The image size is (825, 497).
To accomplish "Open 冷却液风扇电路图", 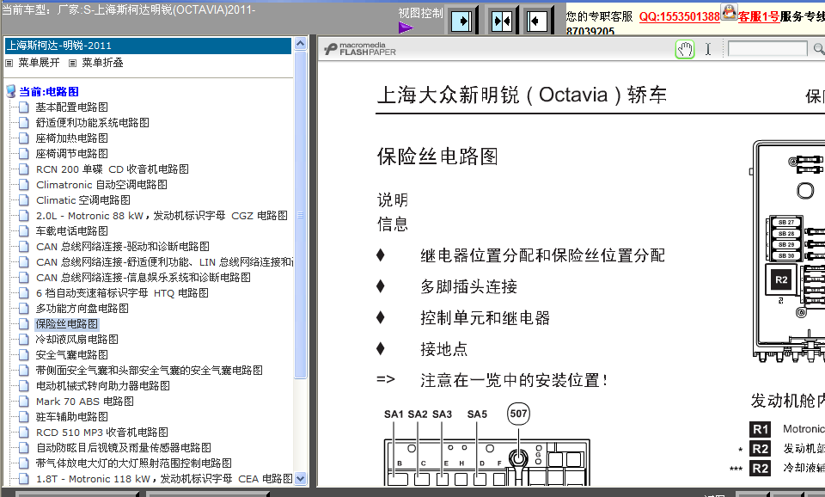I will point(76,340).
